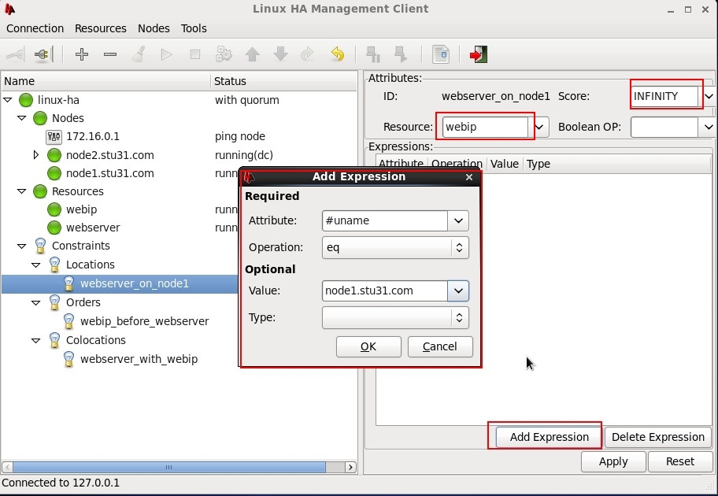Click the default resource gears icon

(224, 54)
